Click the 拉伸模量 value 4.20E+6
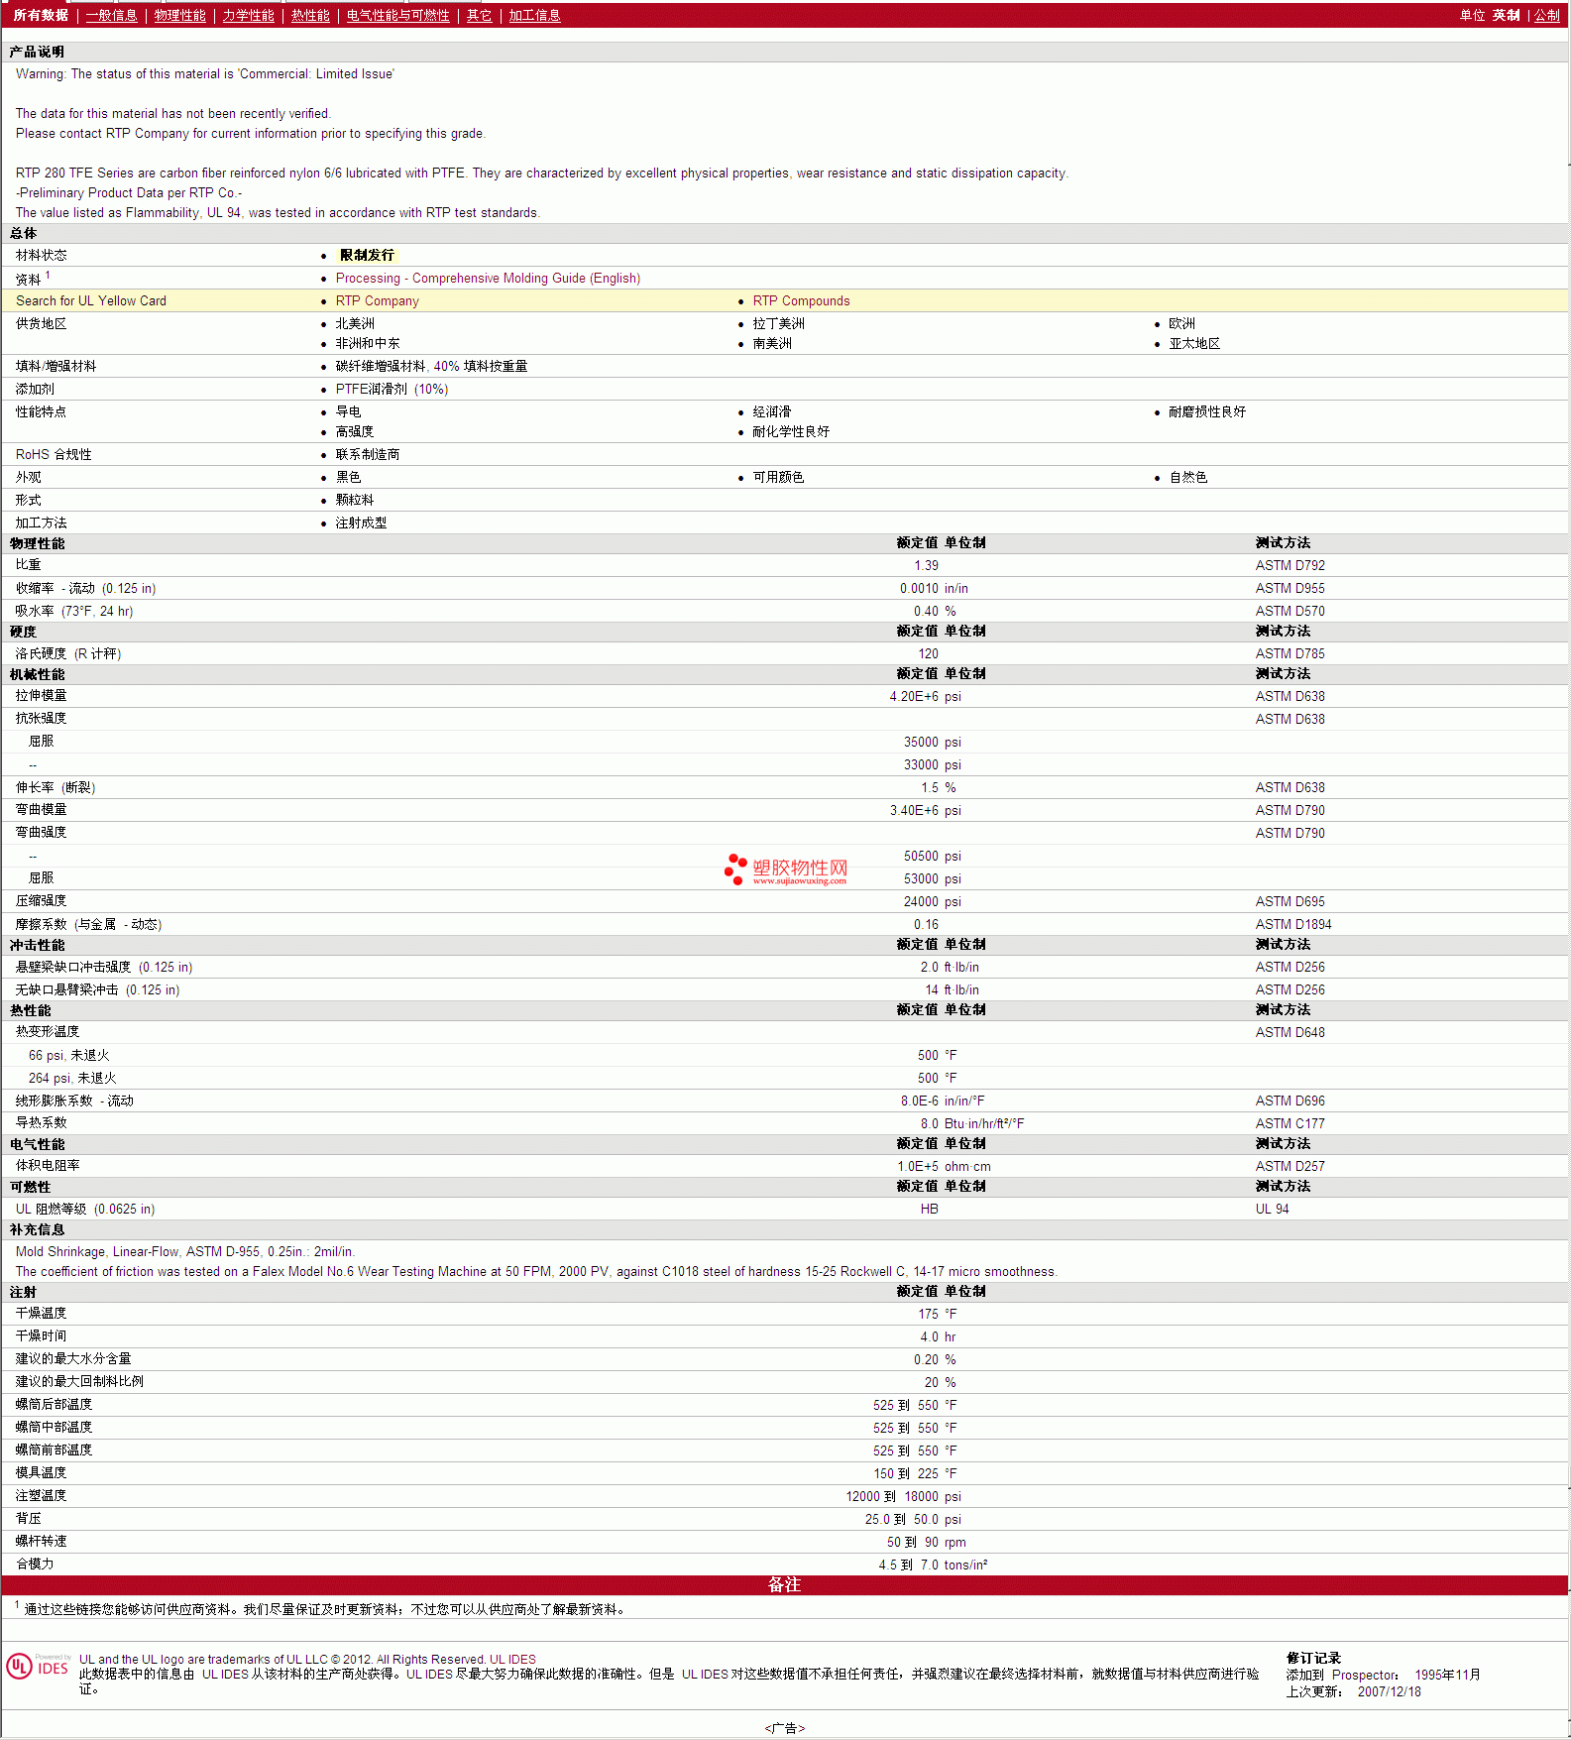Image resolution: width=1571 pixels, height=1740 pixels. tap(914, 696)
